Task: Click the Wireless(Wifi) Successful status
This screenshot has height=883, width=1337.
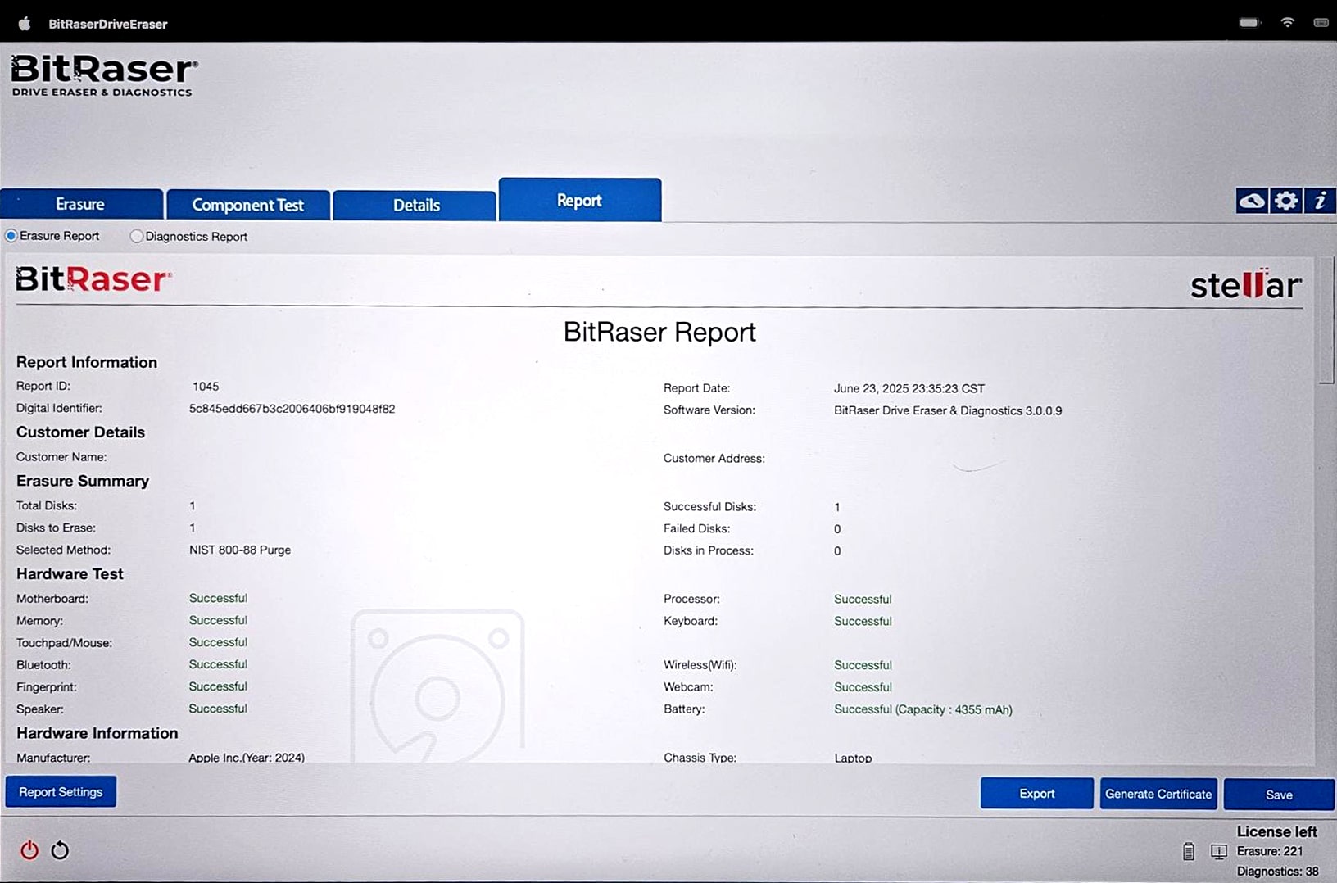Action: coord(863,665)
